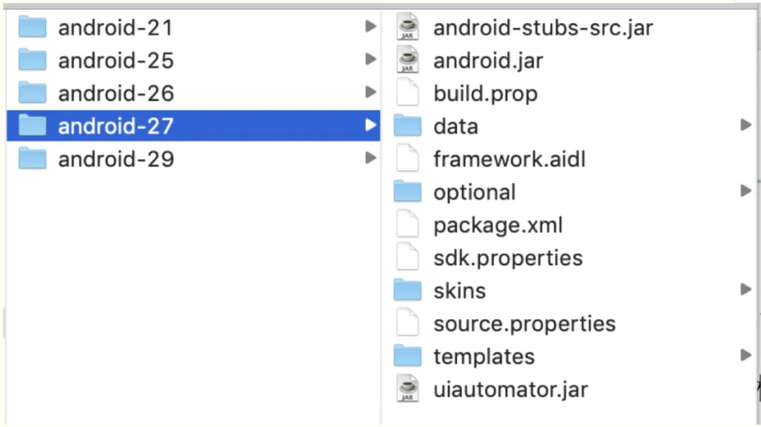Select the package.xml file name
The image size is (761, 427).
[x=498, y=226]
